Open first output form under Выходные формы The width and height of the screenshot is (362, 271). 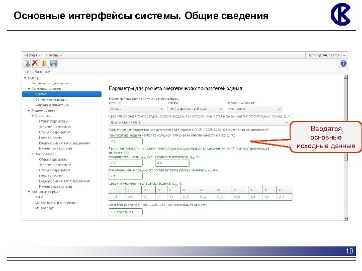tap(39, 198)
